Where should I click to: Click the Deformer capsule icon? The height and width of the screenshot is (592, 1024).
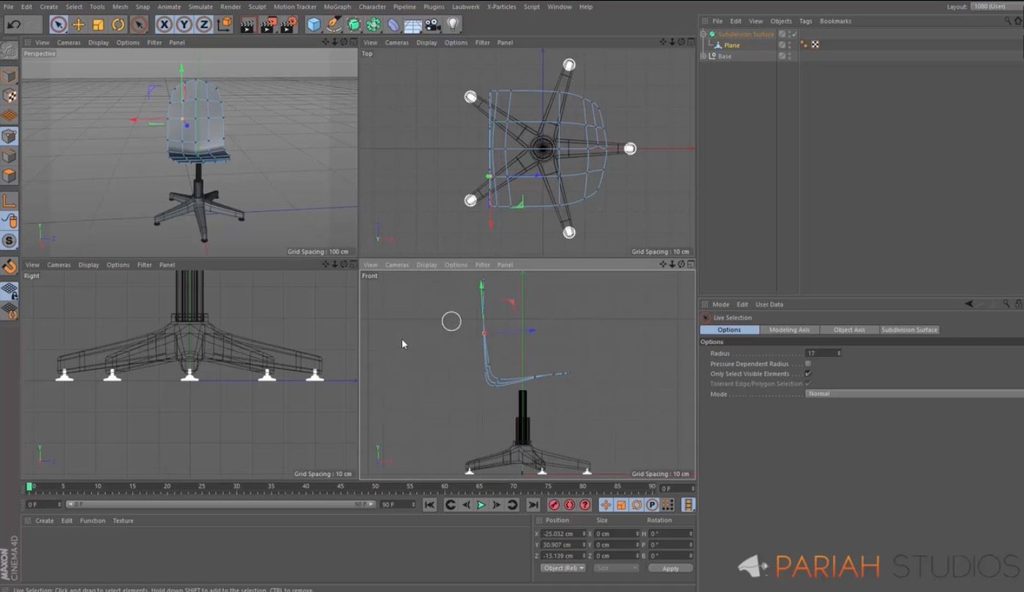[x=393, y=25]
